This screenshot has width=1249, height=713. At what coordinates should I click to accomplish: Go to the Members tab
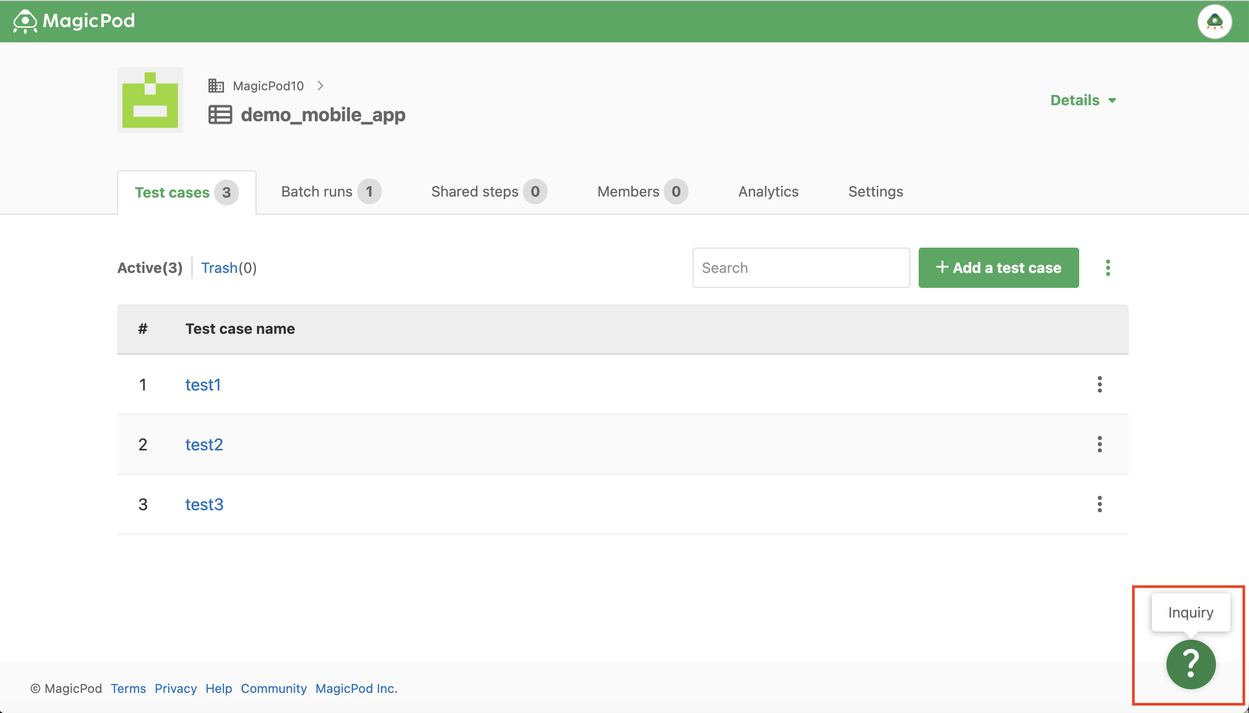point(642,192)
